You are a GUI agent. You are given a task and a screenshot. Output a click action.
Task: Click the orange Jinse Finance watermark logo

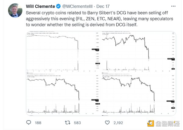point(151,123)
